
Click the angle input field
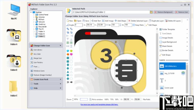(x=79, y=25)
